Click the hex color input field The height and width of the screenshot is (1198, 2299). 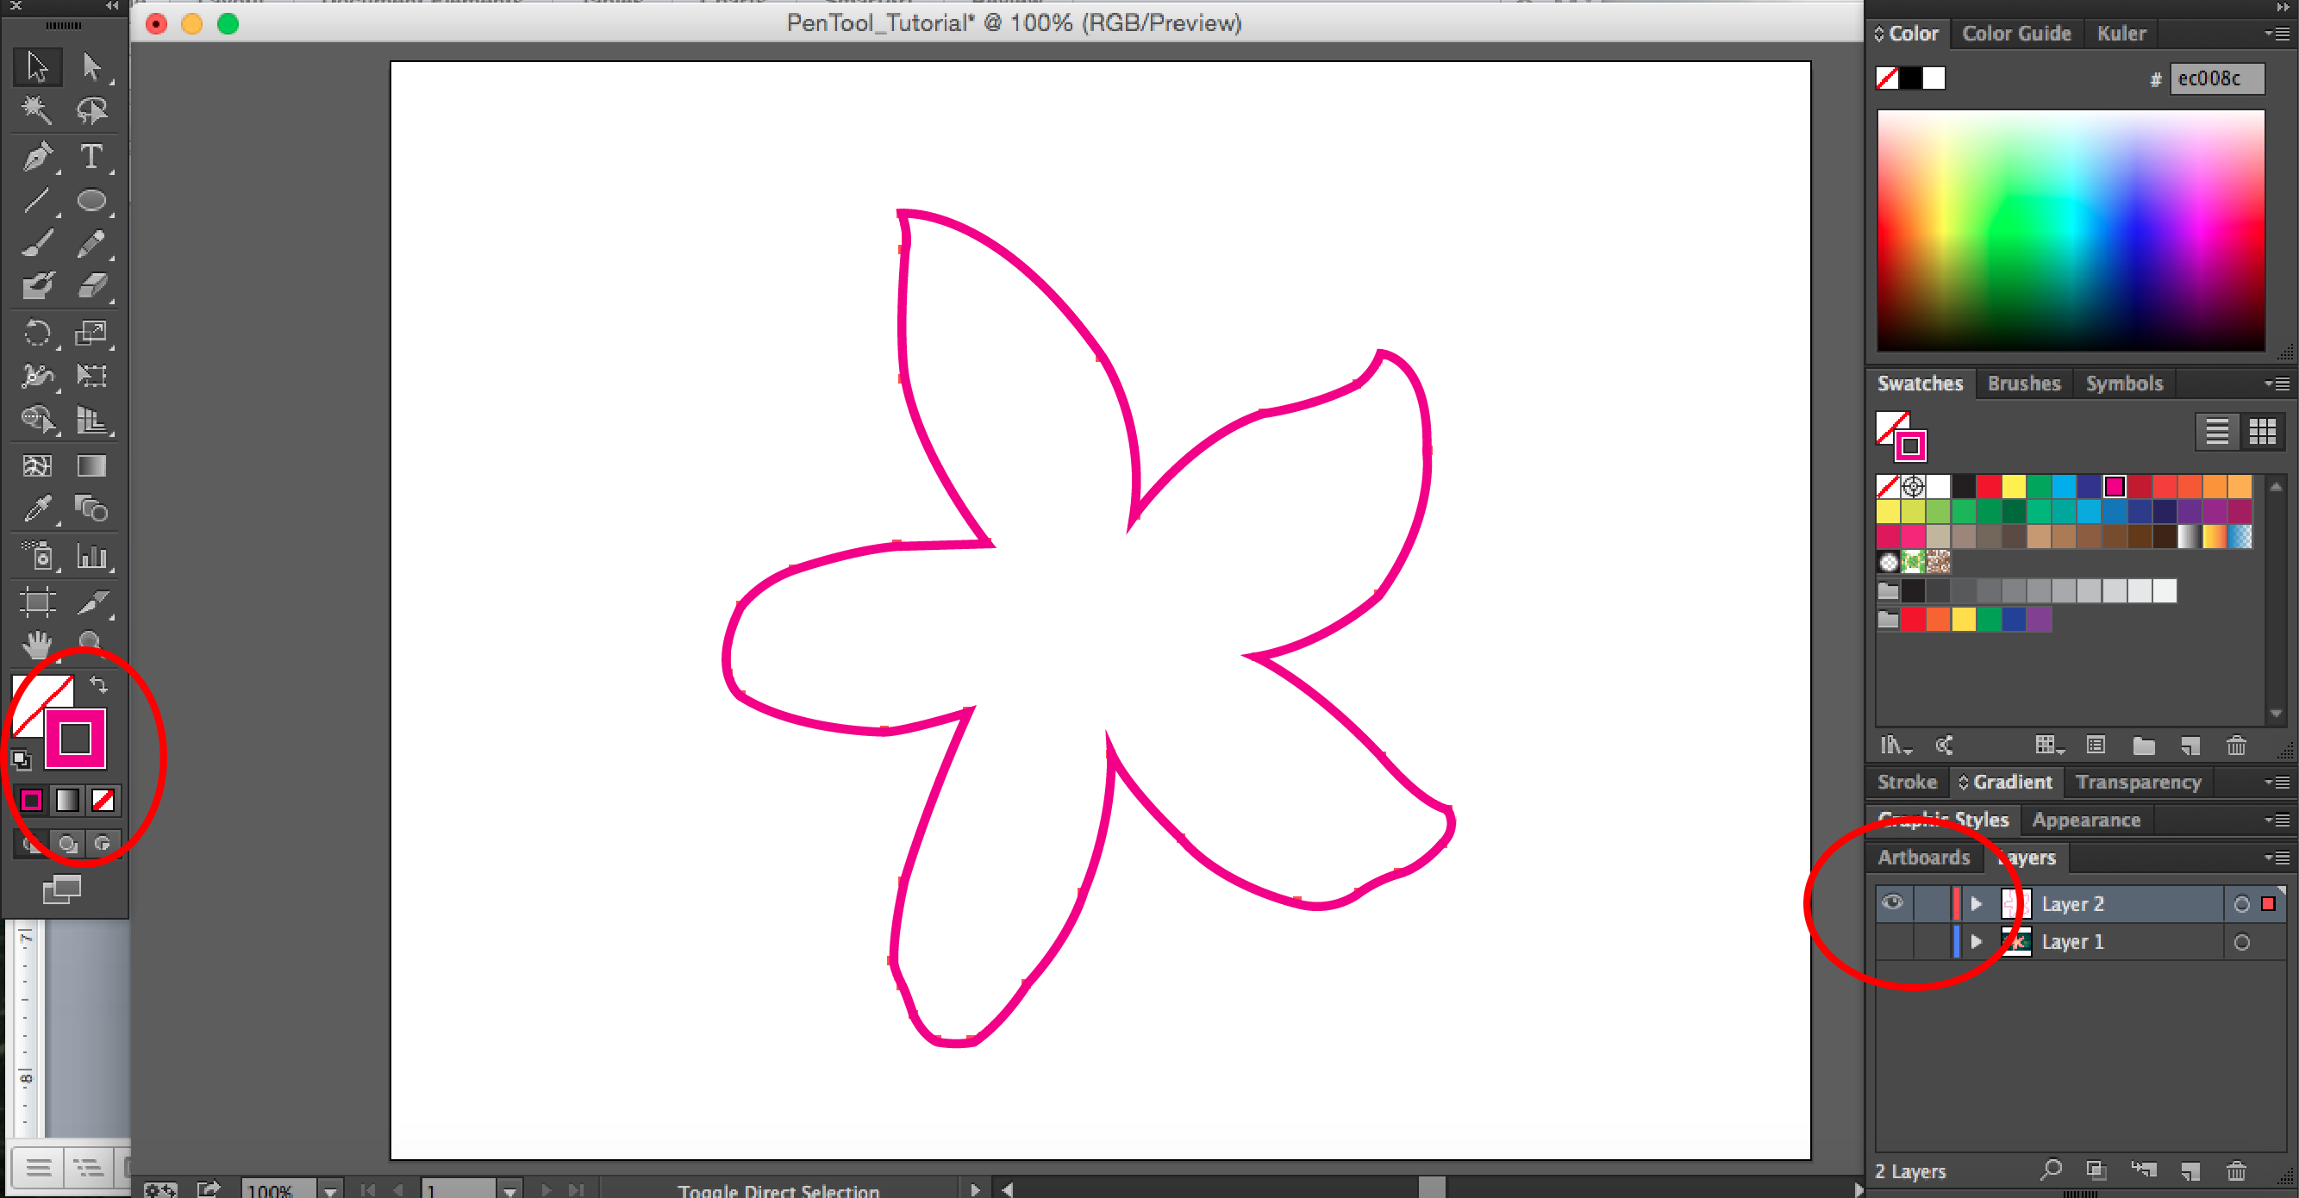coord(2217,78)
